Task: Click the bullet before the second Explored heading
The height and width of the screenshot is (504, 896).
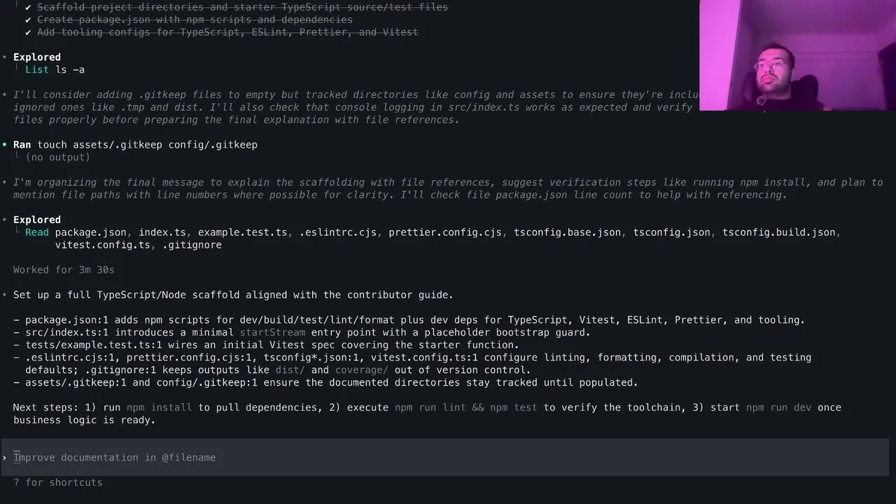Action: click(5, 220)
